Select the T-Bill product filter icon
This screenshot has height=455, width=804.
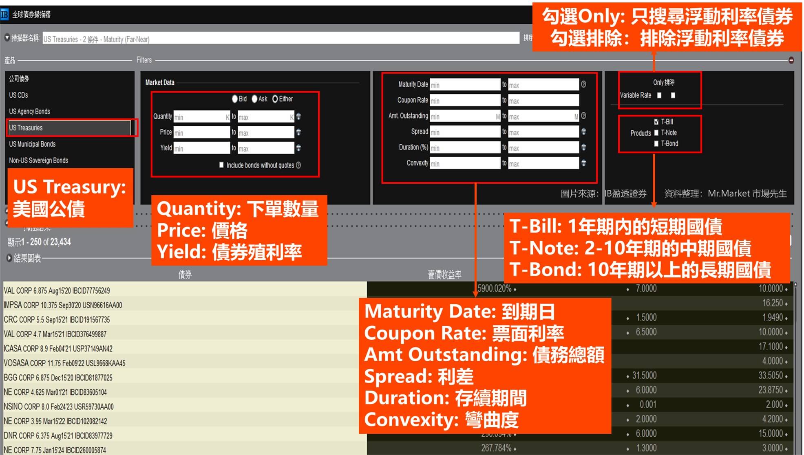(658, 121)
